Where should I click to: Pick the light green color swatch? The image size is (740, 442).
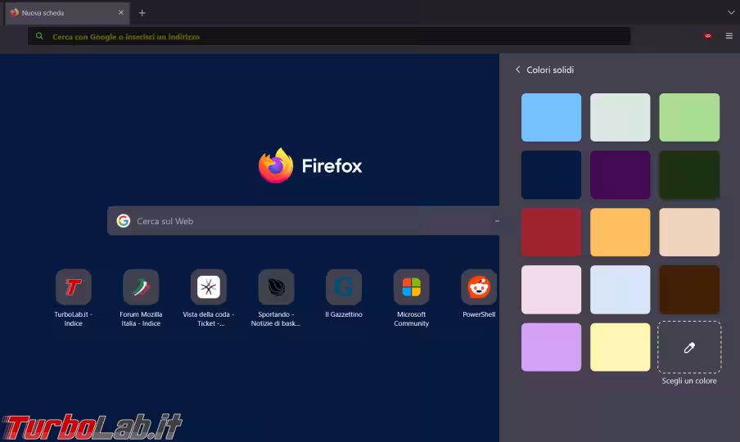(689, 118)
